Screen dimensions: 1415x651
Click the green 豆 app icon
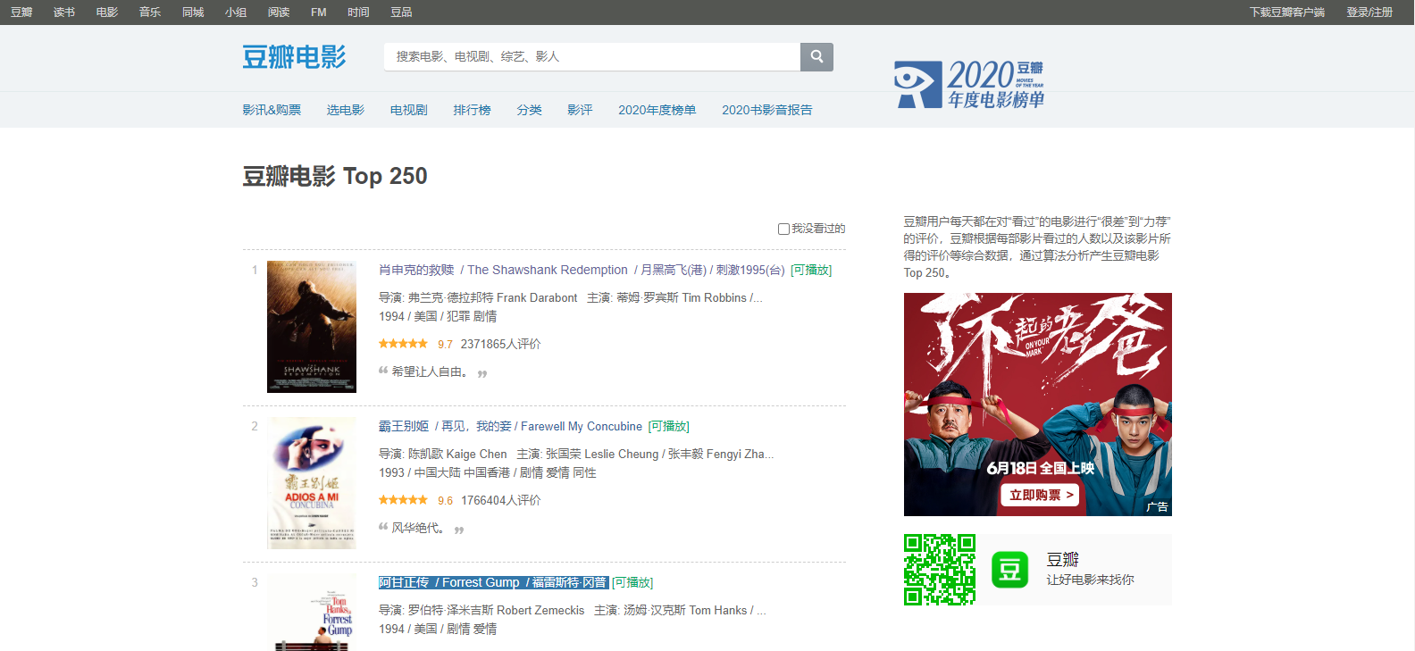[1009, 570]
